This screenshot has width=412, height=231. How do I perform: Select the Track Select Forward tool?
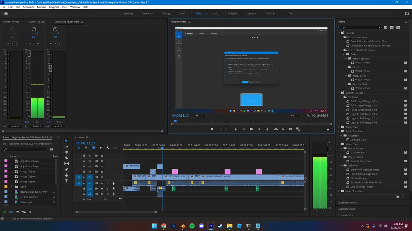67,146
